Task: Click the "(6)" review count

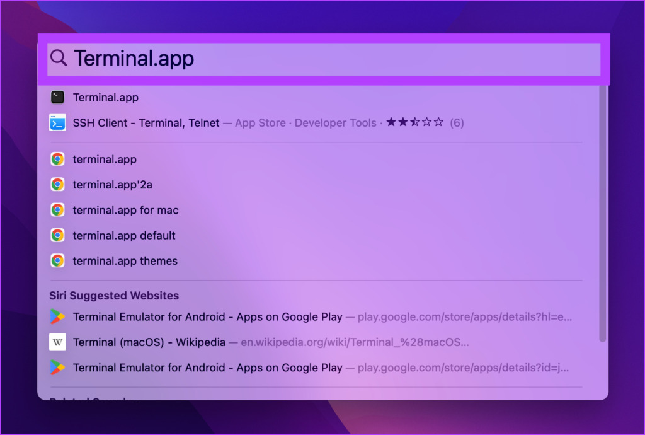Action: 457,123
